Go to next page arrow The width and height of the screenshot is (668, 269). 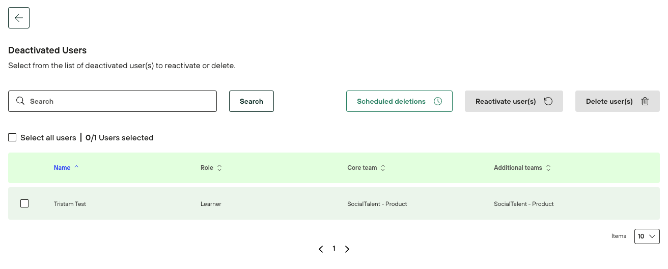347,249
